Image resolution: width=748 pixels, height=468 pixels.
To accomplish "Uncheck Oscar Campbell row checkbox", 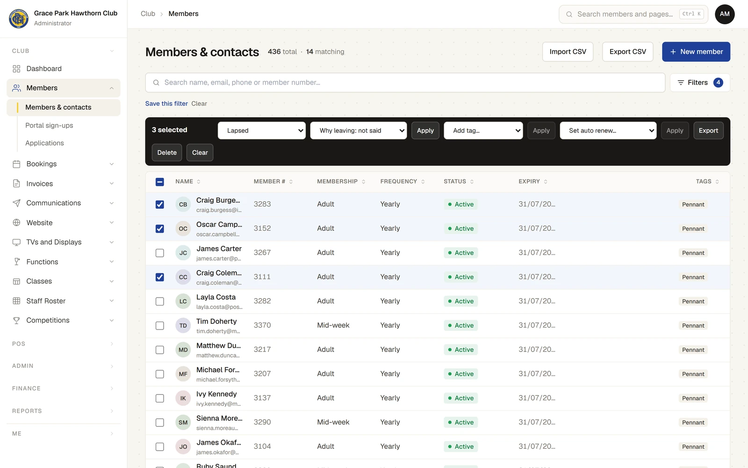I will (160, 228).
